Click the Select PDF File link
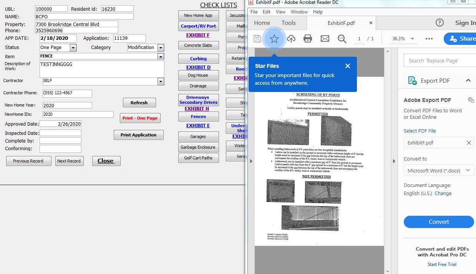 click(420, 131)
